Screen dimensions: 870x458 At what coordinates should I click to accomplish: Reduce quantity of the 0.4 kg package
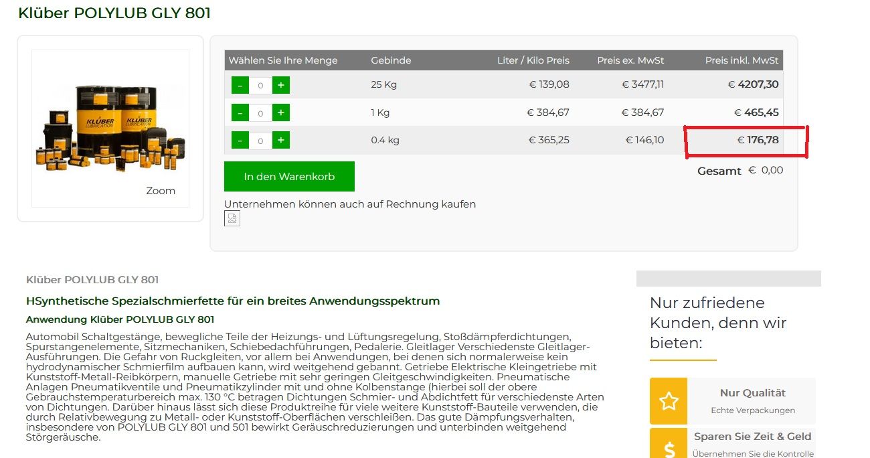(x=240, y=140)
